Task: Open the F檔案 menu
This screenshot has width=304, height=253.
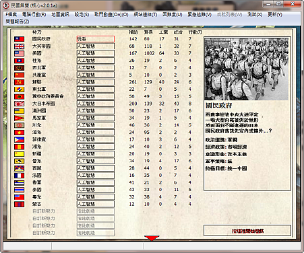Action: pos(11,15)
